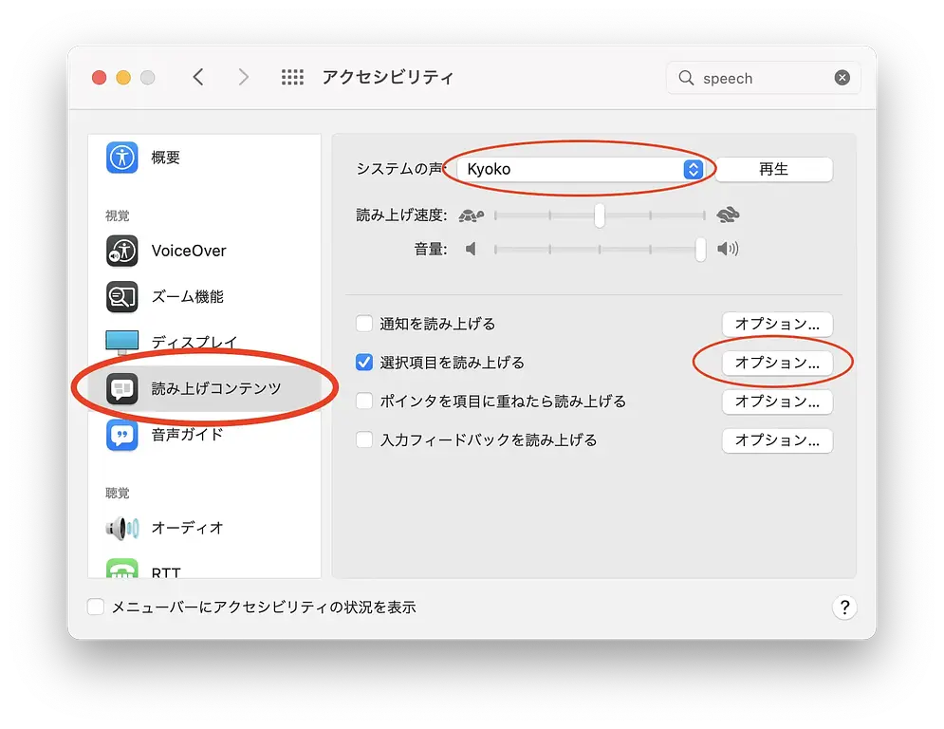
Task: Enable ポインタを項目に重ねたら読み上げる
Action: [x=363, y=401]
